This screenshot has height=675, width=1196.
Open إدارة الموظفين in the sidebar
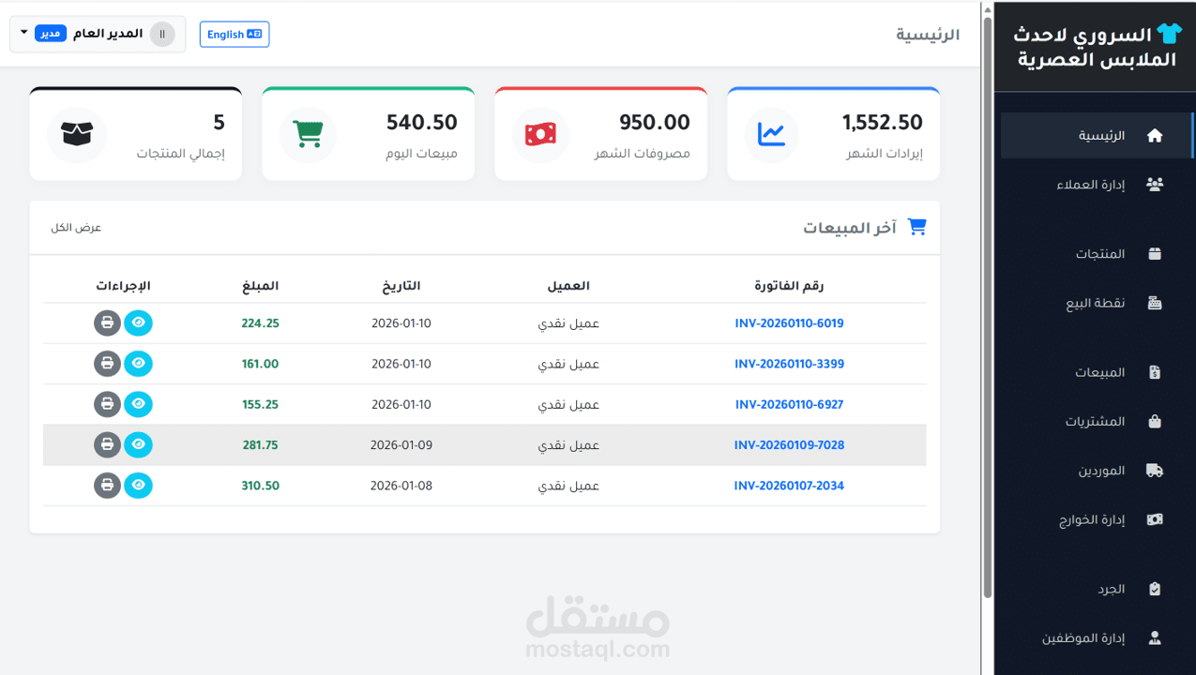(1095, 638)
